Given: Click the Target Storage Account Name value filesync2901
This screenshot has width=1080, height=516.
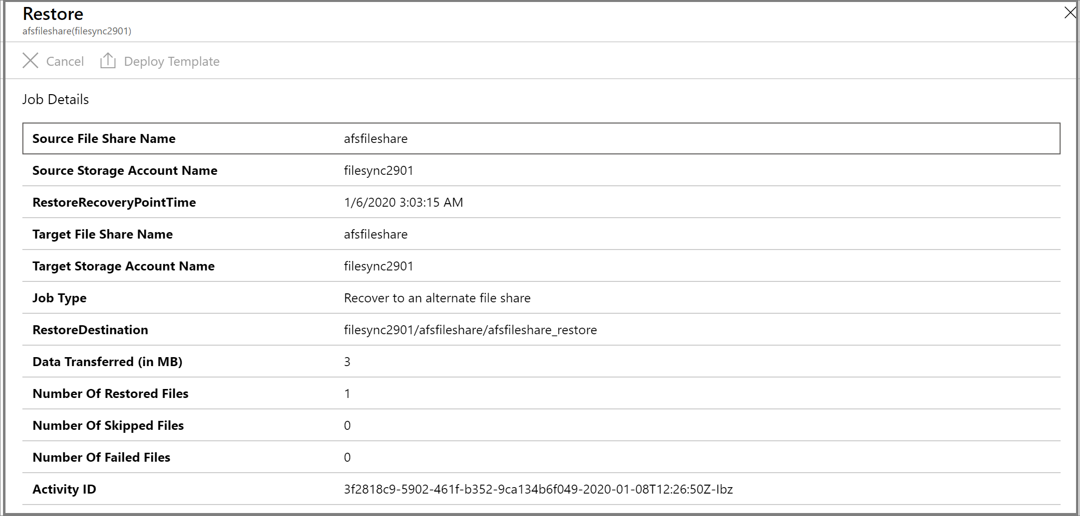Looking at the screenshot, I should [379, 266].
